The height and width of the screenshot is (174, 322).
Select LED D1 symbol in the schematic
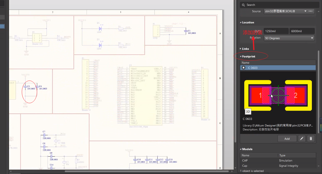point(100,29)
